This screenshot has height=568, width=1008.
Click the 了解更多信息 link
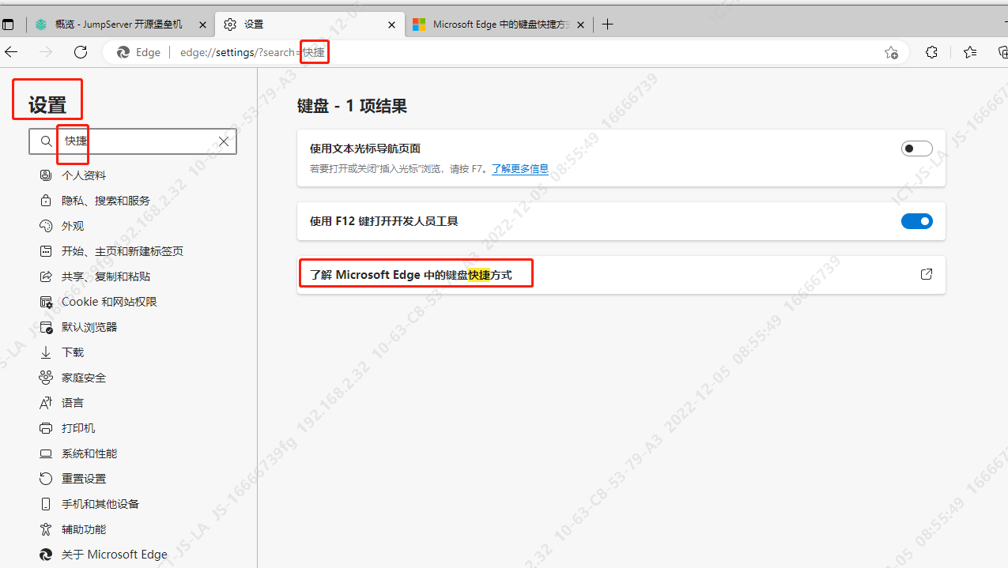pyautogui.click(x=520, y=169)
